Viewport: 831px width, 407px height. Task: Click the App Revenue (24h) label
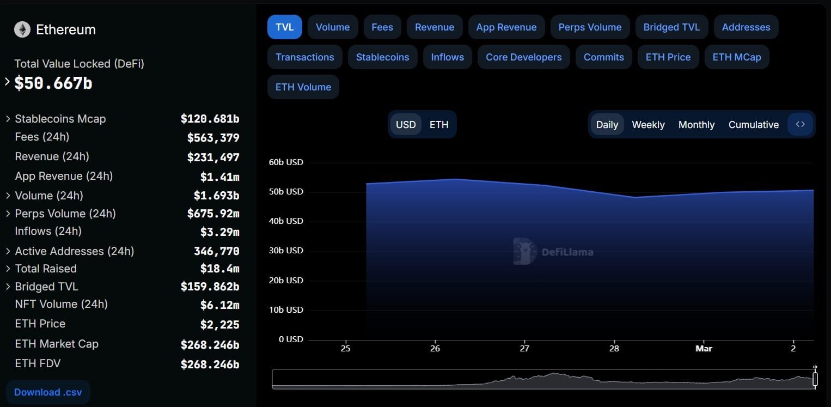coord(64,176)
